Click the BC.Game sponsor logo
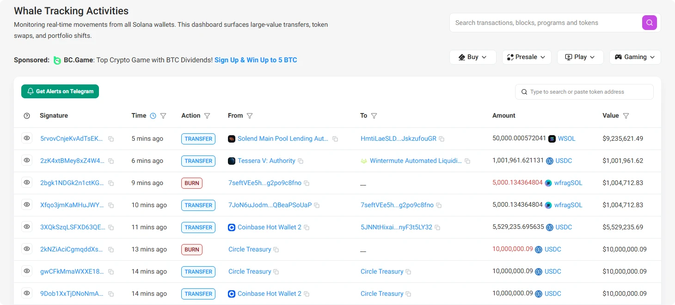 (56, 60)
